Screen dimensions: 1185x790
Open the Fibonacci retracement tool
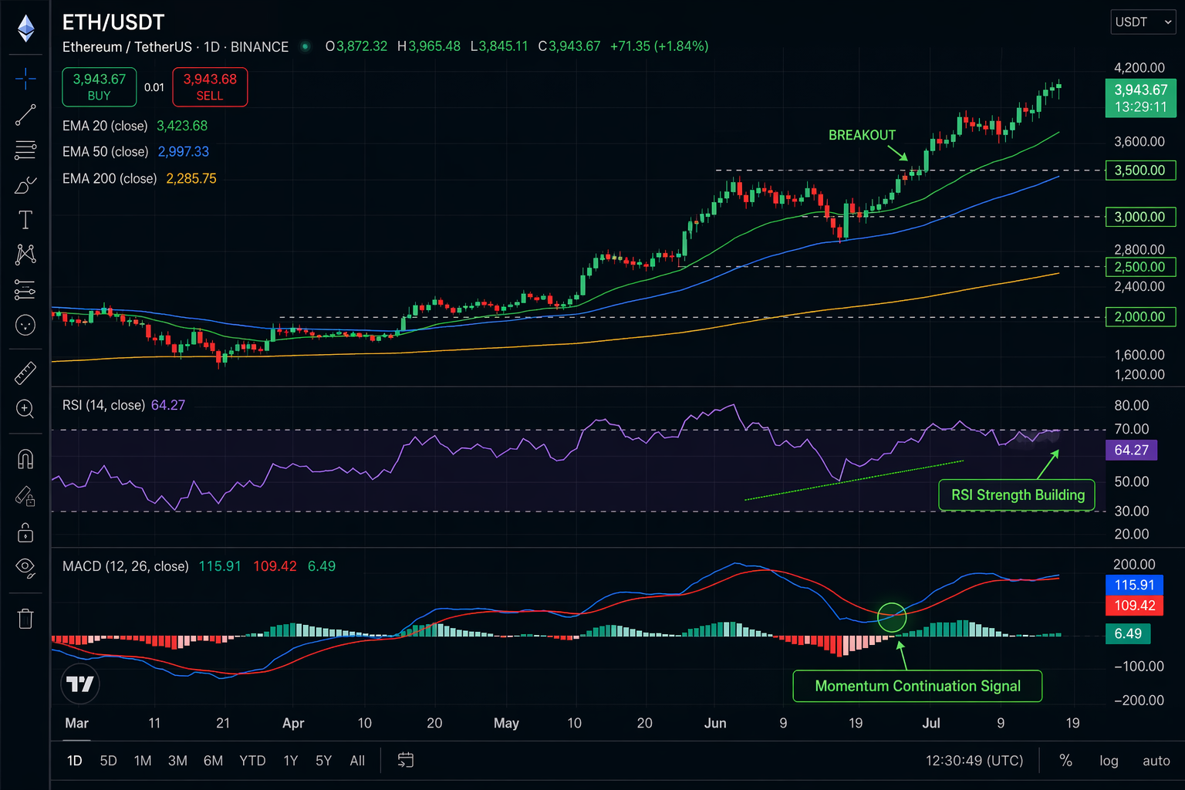coord(25,150)
